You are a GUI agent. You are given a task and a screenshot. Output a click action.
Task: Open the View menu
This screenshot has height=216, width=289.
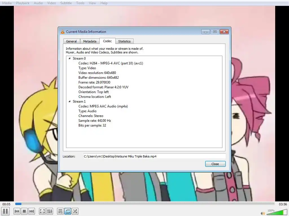(x=92, y=3)
